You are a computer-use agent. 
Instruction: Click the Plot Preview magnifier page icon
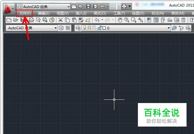tap(38, 20)
